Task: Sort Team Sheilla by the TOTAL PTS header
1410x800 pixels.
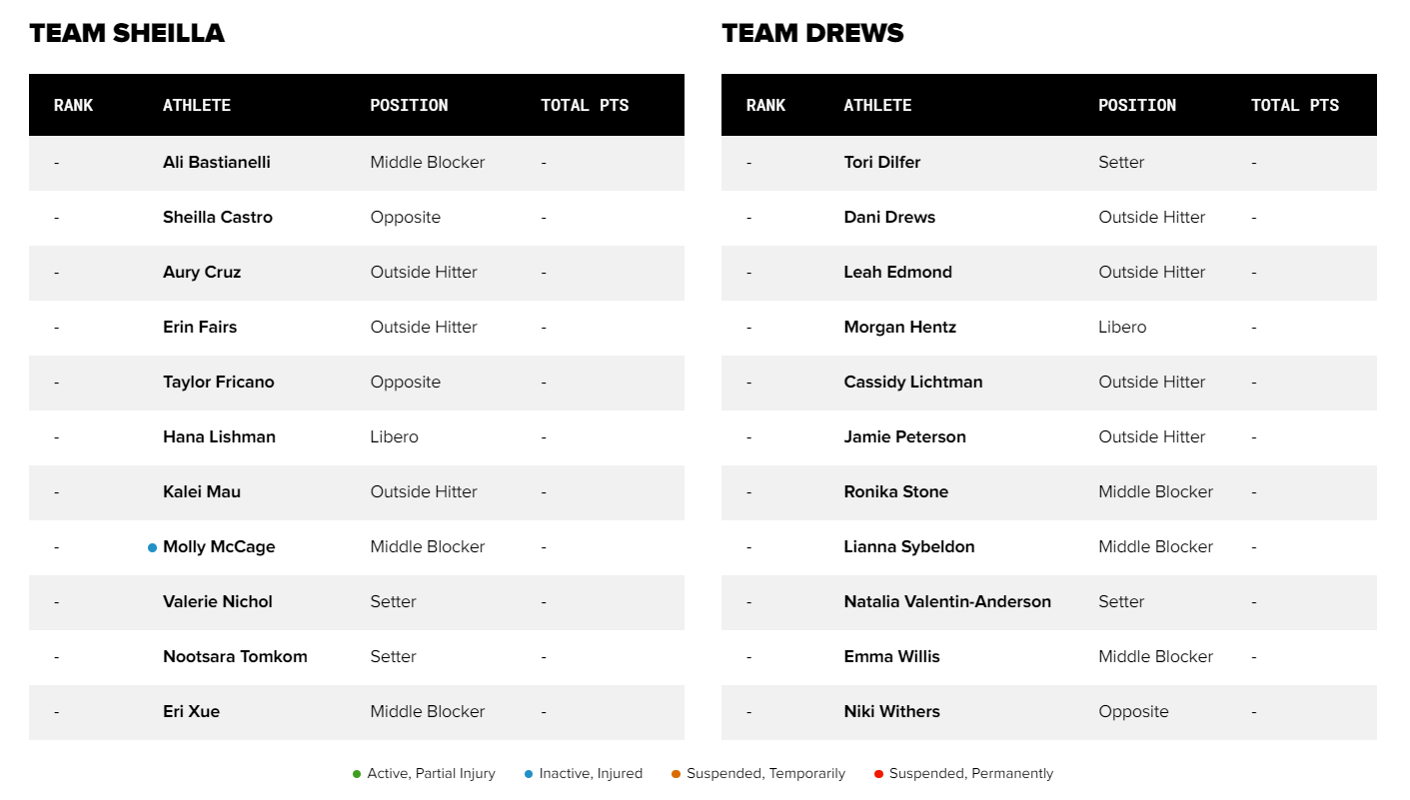Action: click(585, 105)
